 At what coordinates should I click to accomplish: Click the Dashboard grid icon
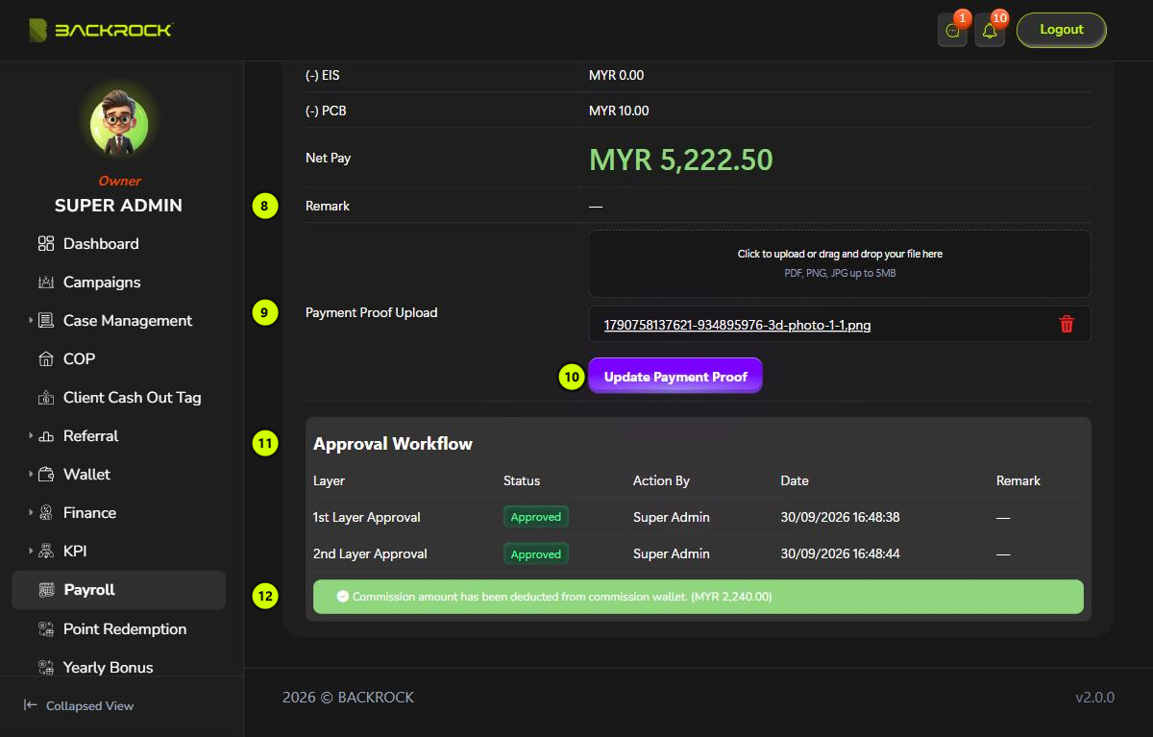click(46, 244)
